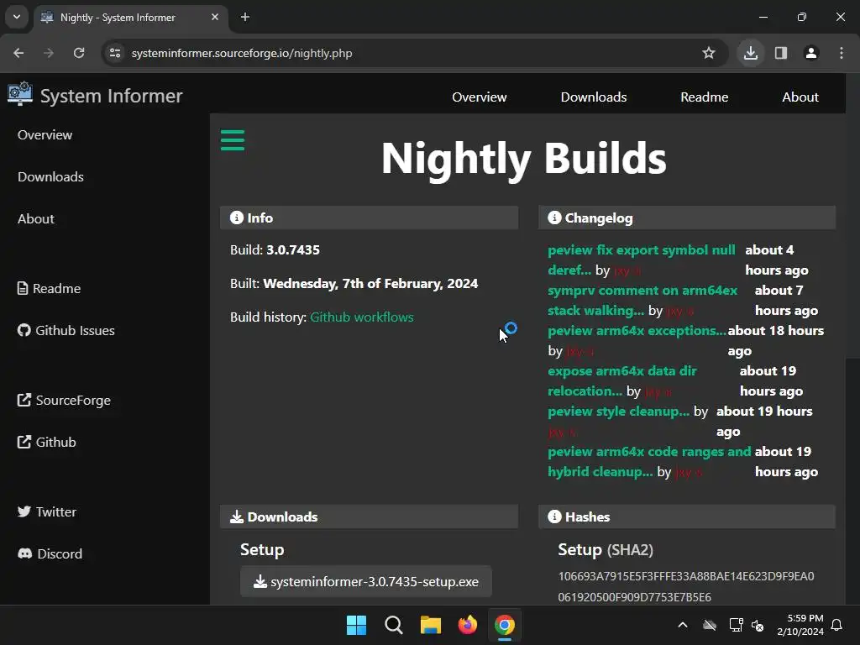
Task: View site information icon in address bar
Action: coord(115,53)
